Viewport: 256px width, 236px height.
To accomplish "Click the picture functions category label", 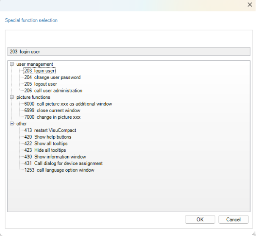I will click(x=33, y=97).
